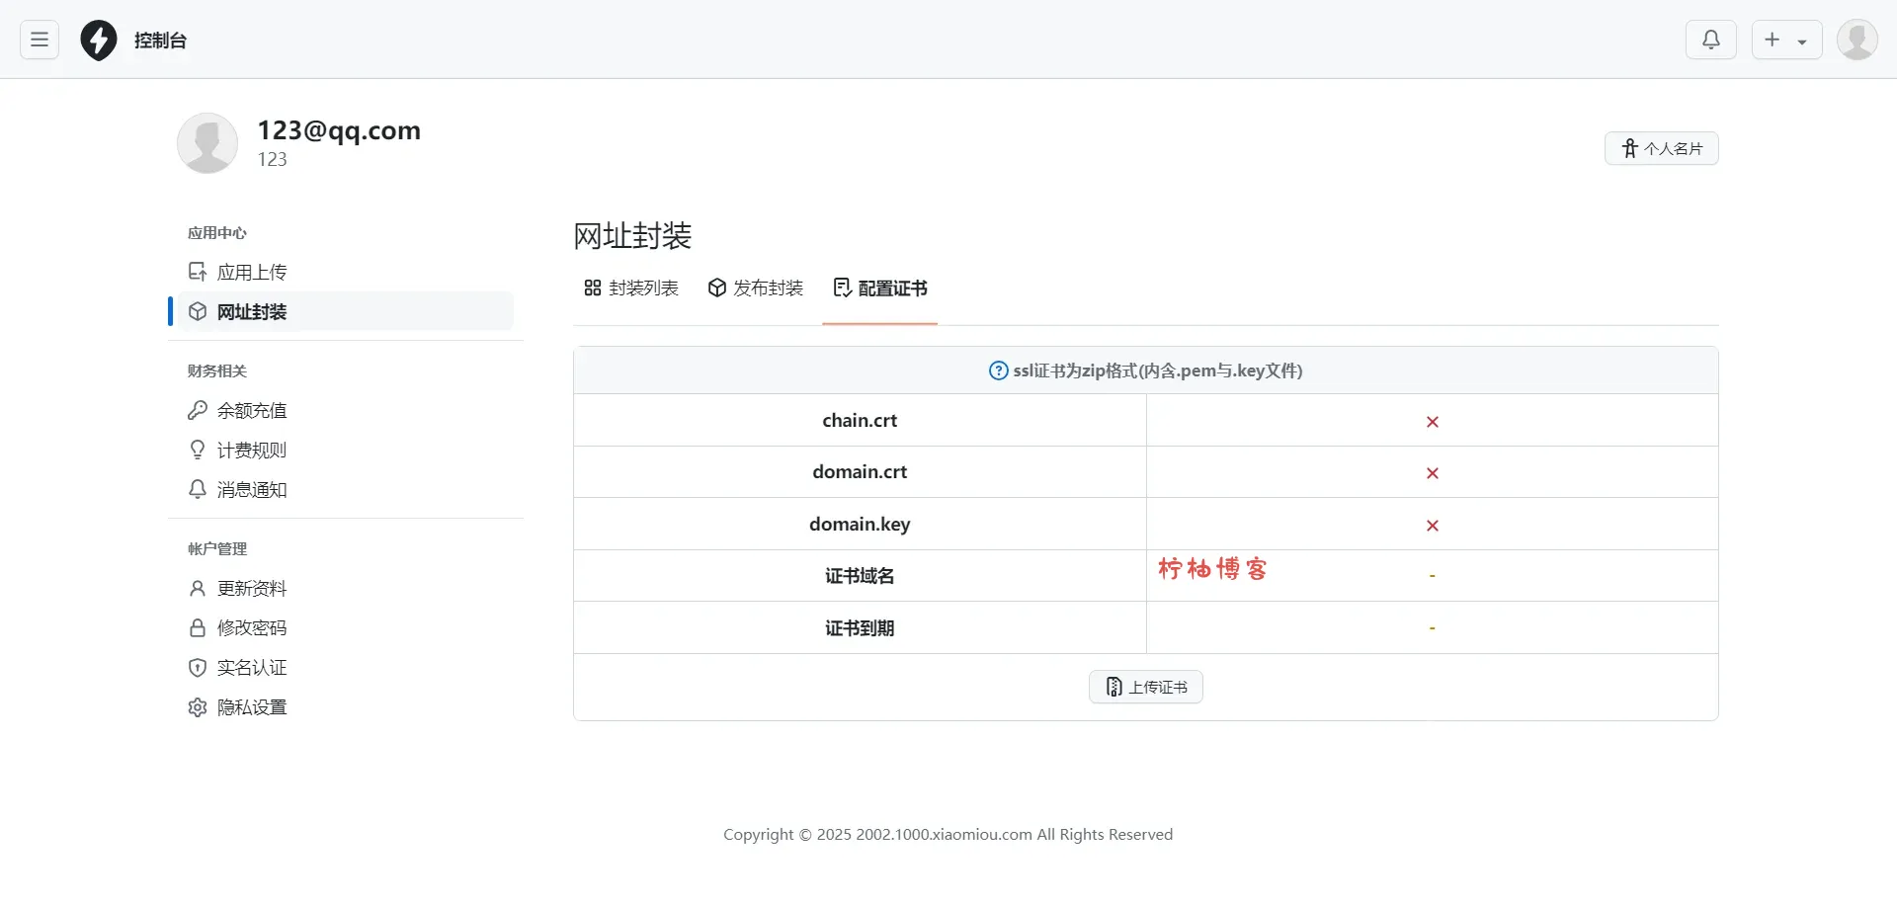Open 更新资料 account page
Viewport: 1897px width, 905px height.
(x=251, y=588)
